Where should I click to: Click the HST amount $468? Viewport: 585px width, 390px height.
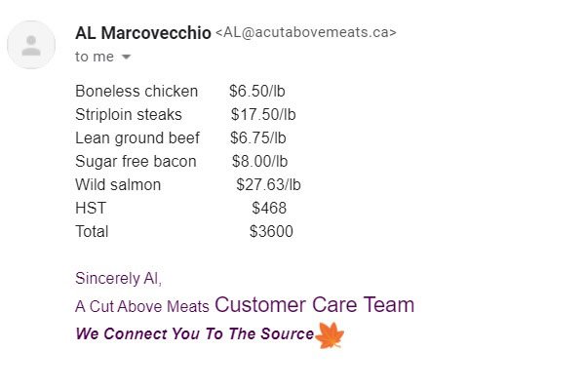[269, 209]
